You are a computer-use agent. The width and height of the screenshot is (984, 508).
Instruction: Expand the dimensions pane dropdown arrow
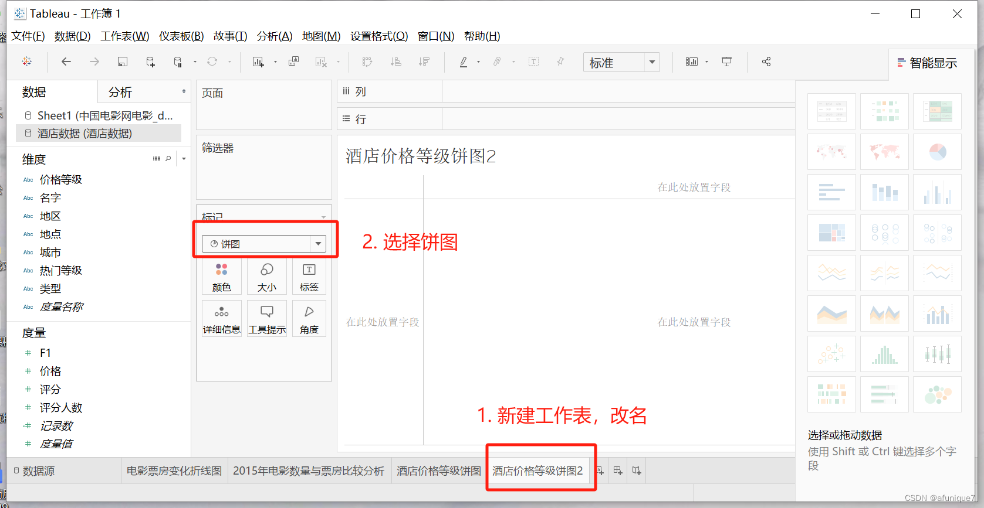(x=184, y=159)
